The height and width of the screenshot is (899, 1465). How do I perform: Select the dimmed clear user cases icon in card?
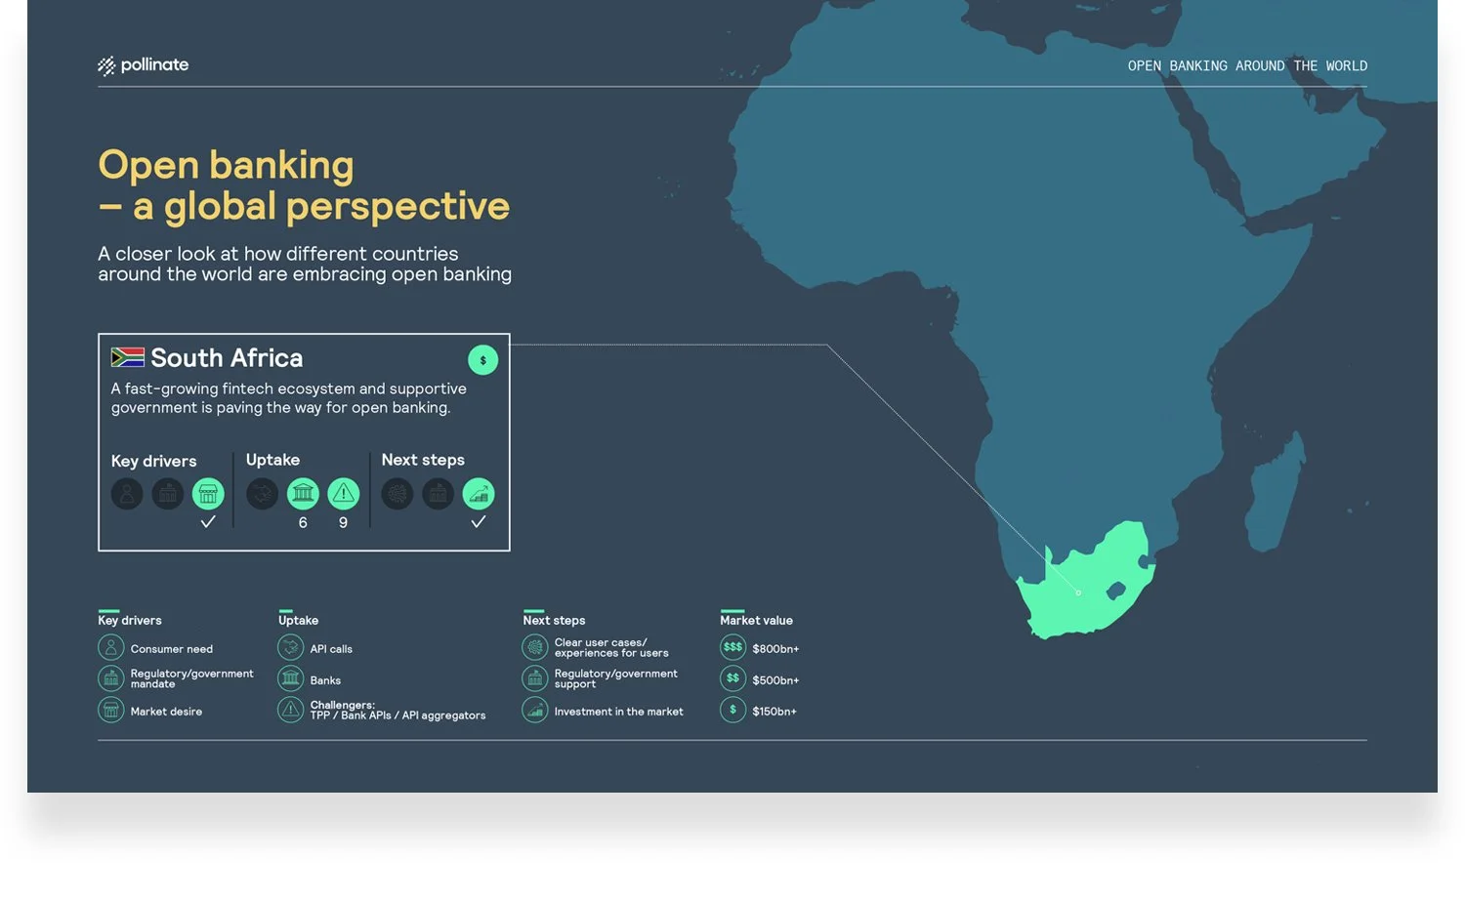pos(398,494)
